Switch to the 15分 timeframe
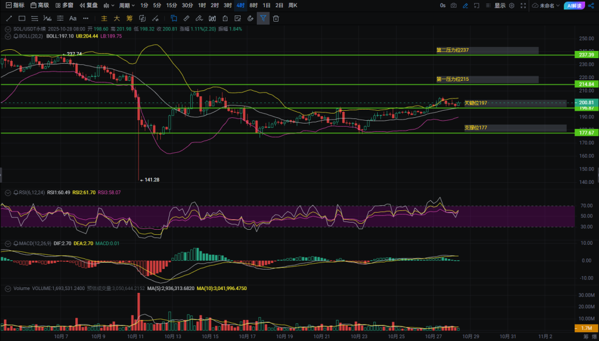The width and height of the screenshot is (599, 341). pyautogui.click(x=171, y=6)
